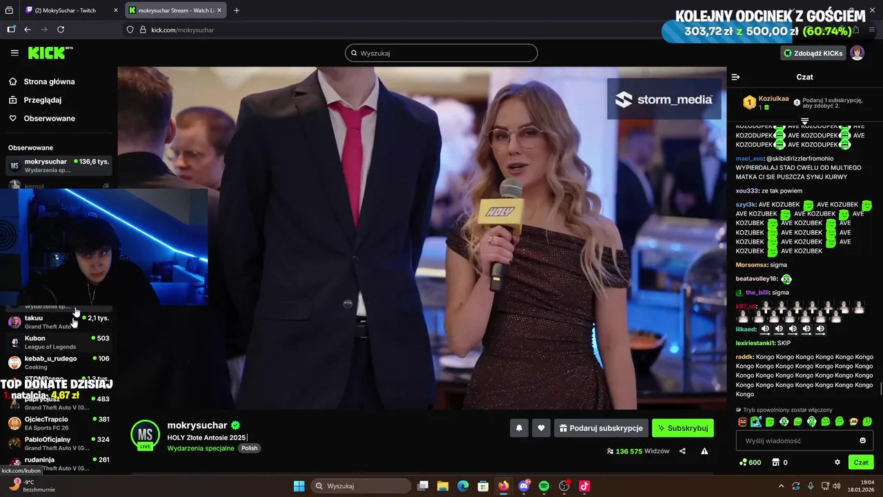Click the green Czat send button
Screen dimensions: 883x497
click(861, 462)
